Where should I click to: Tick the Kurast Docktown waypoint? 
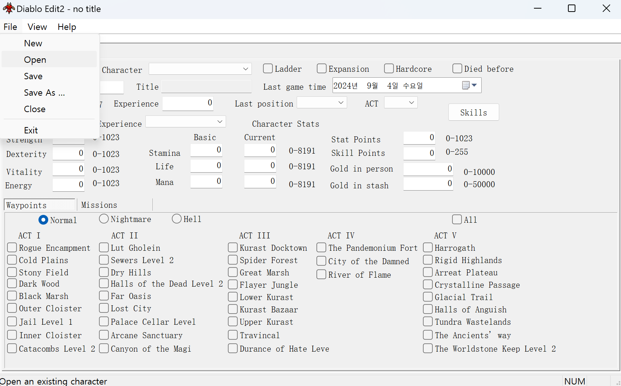[233, 247]
